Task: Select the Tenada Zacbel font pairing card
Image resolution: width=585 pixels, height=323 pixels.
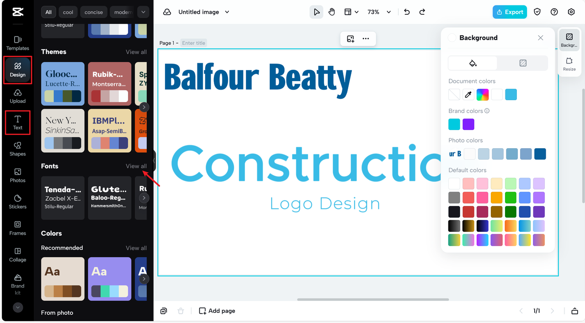Action: point(63,198)
